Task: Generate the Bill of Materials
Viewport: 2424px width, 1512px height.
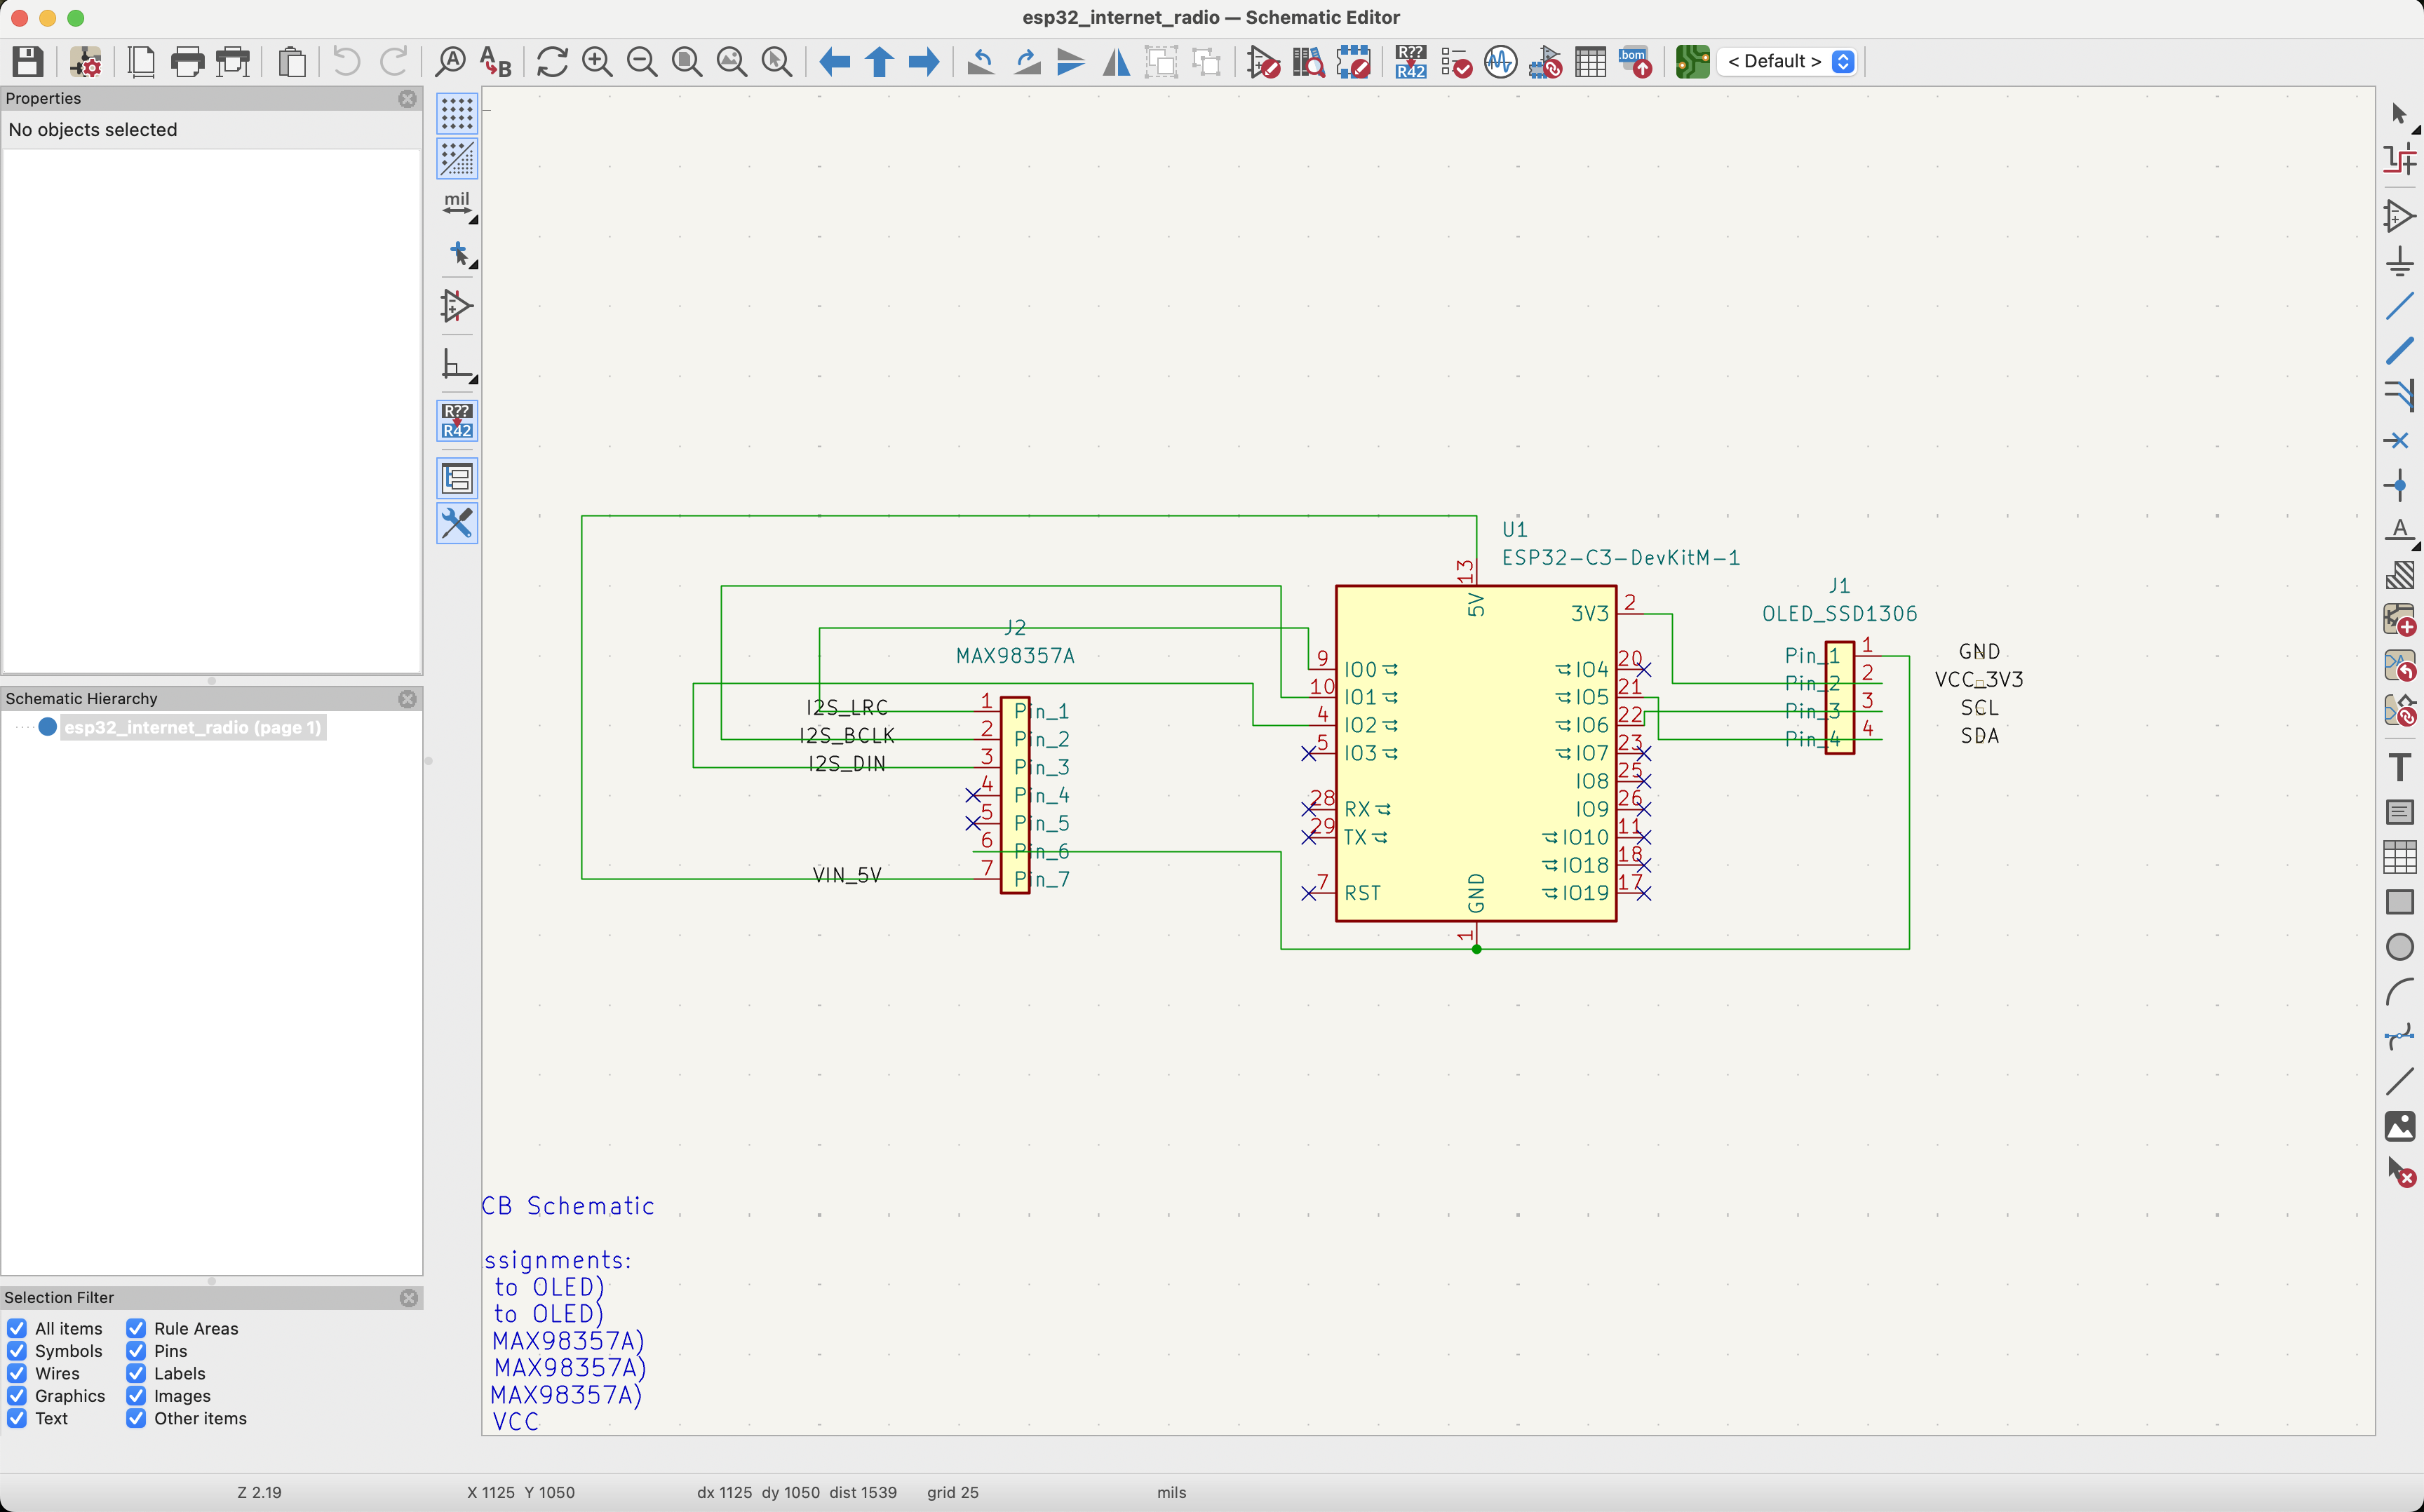Action: (x=1635, y=62)
